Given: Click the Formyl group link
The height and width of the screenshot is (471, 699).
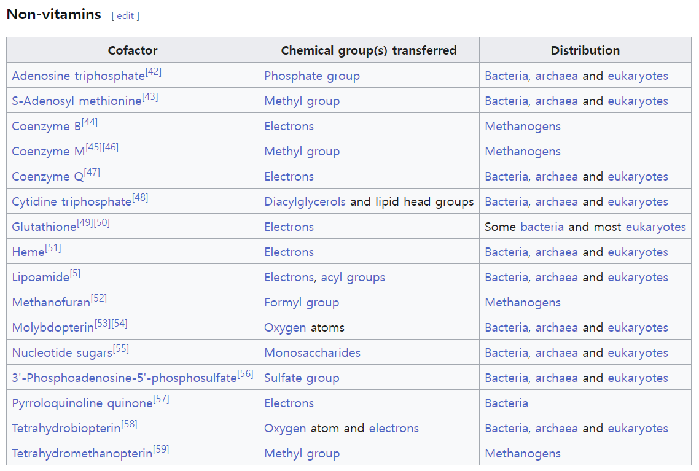Looking at the screenshot, I should pos(302,303).
